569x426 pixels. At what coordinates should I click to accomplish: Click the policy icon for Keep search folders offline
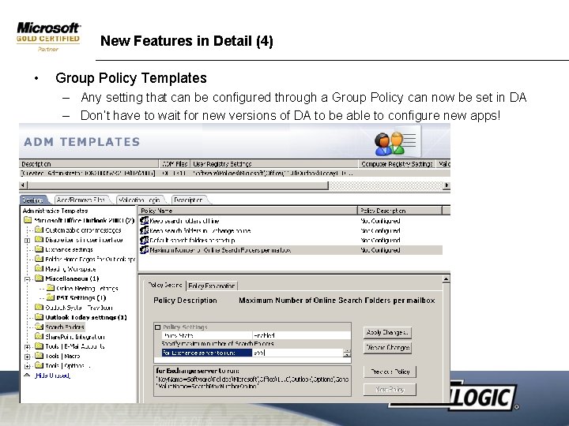click(x=144, y=221)
